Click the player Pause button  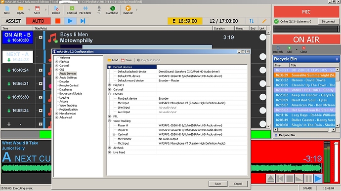point(308,179)
